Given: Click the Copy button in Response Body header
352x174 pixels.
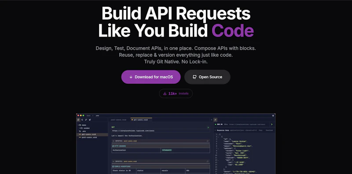Looking at the screenshot, I should pyautogui.click(x=260, y=130).
